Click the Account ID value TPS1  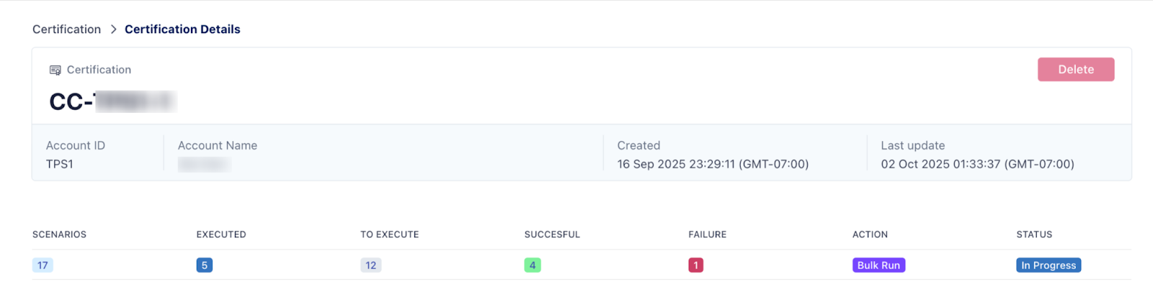60,164
